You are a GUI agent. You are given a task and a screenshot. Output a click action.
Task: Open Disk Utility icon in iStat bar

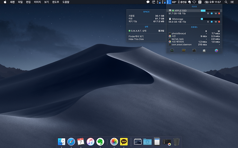(204, 50)
